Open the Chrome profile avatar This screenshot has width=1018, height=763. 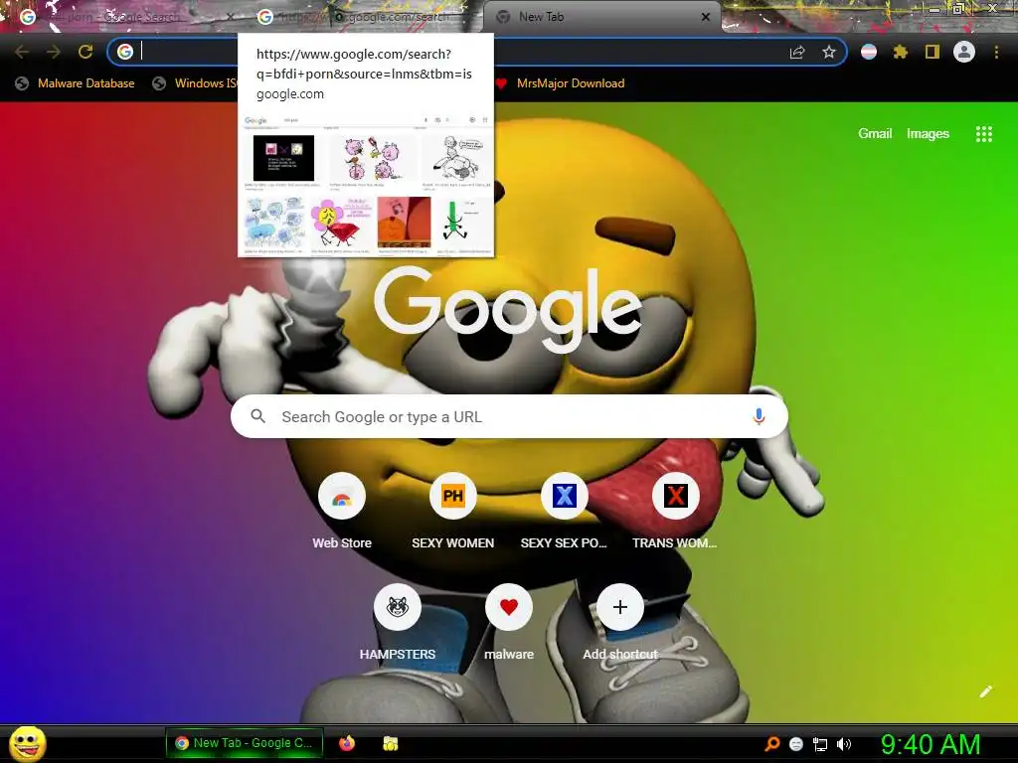[x=964, y=52]
